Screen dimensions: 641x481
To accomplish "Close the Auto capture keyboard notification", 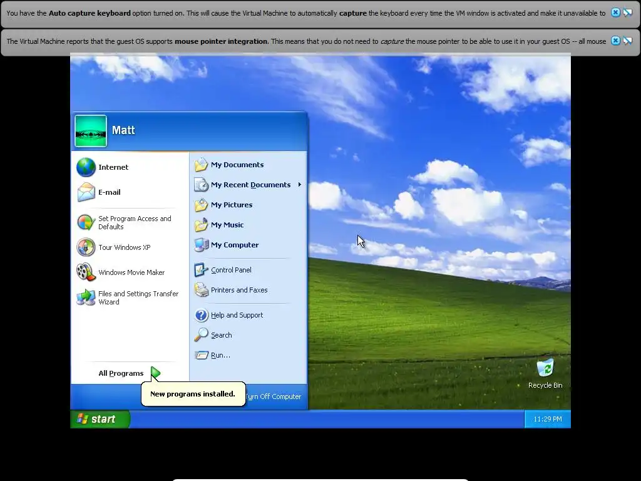I will tap(615, 13).
